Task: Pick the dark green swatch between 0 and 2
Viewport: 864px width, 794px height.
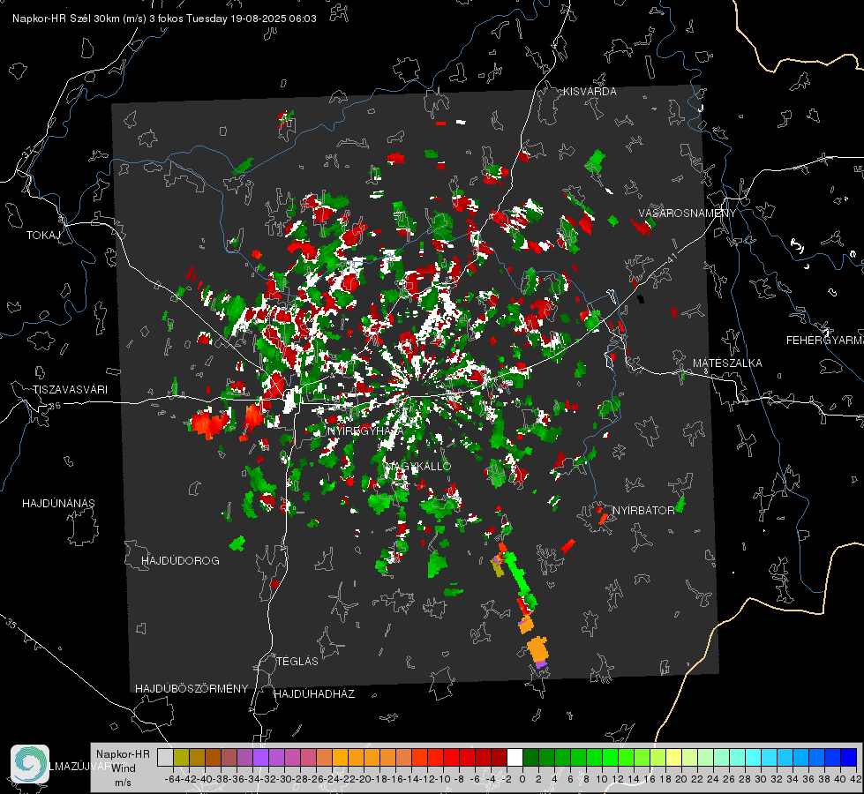Action: tap(530, 757)
